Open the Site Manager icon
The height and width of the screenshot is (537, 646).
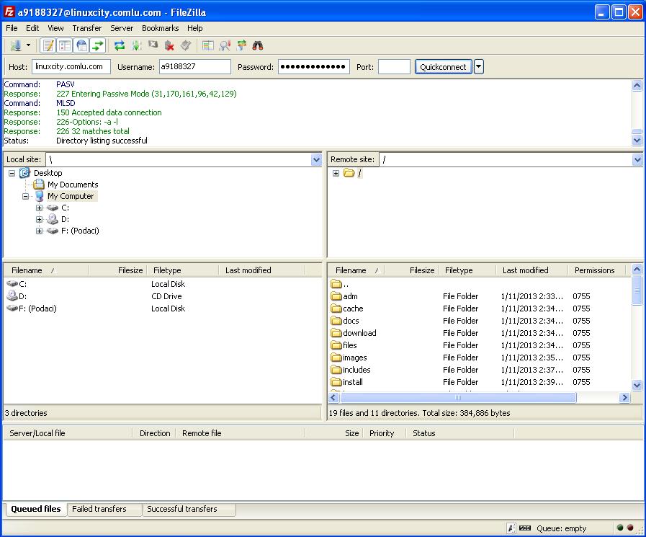tap(15, 45)
